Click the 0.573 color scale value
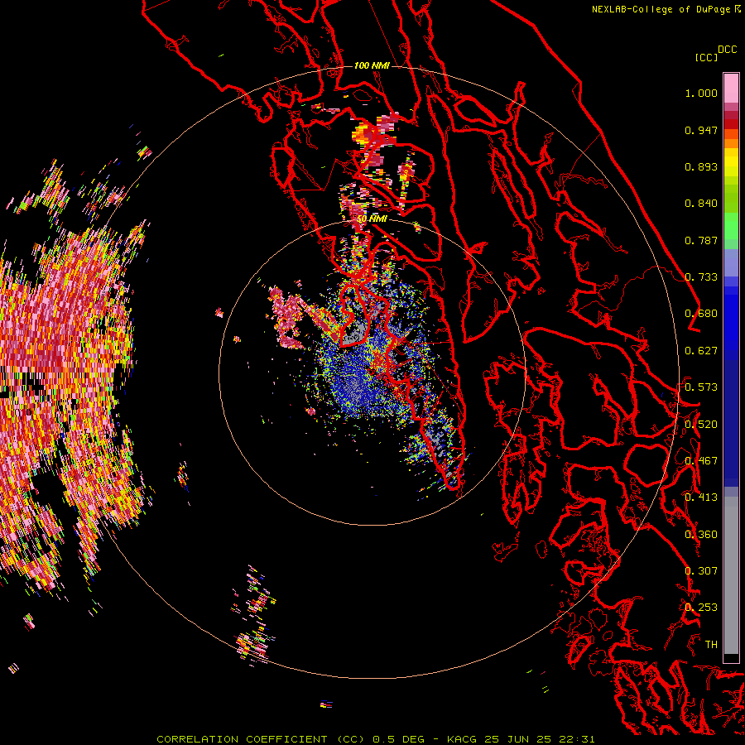Viewport: 745px width, 745px height. (701, 387)
